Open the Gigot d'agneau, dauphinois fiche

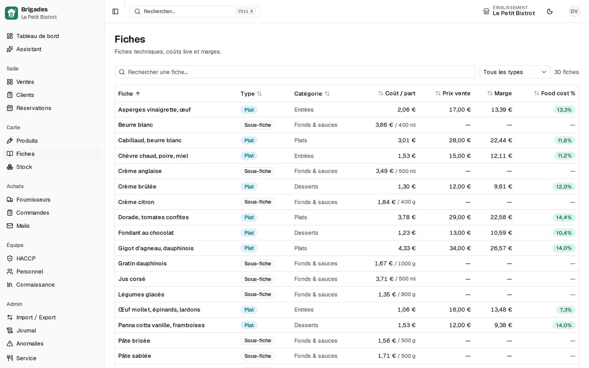point(156,248)
